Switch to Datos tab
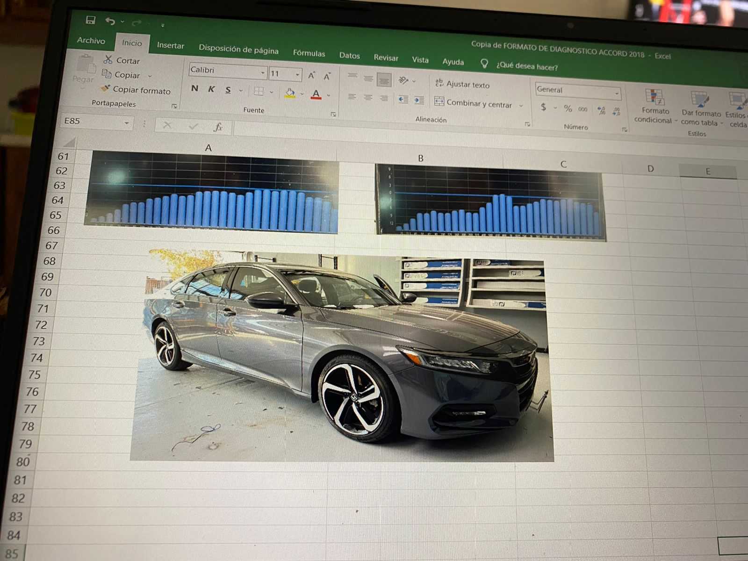 pos(349,55)
